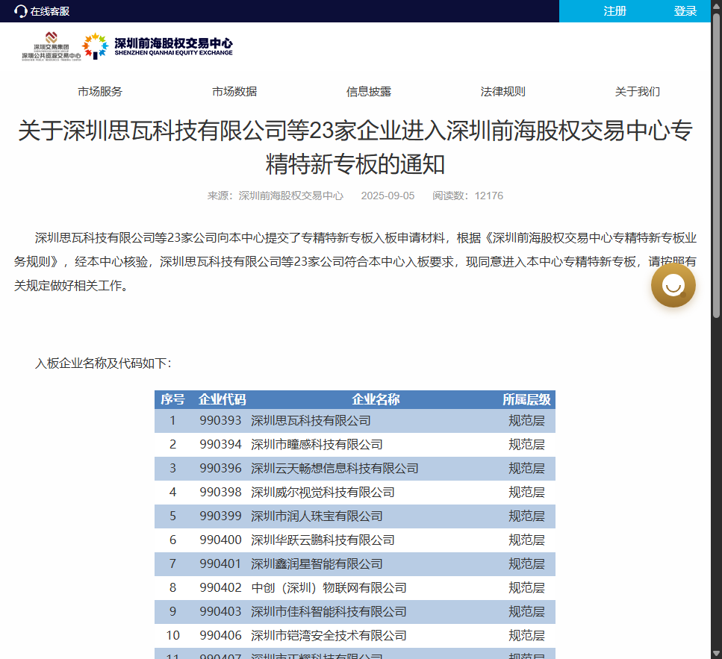
Task: Click the Qianhai Equity Exchange colorful logo
Action: tap(95, 46)
